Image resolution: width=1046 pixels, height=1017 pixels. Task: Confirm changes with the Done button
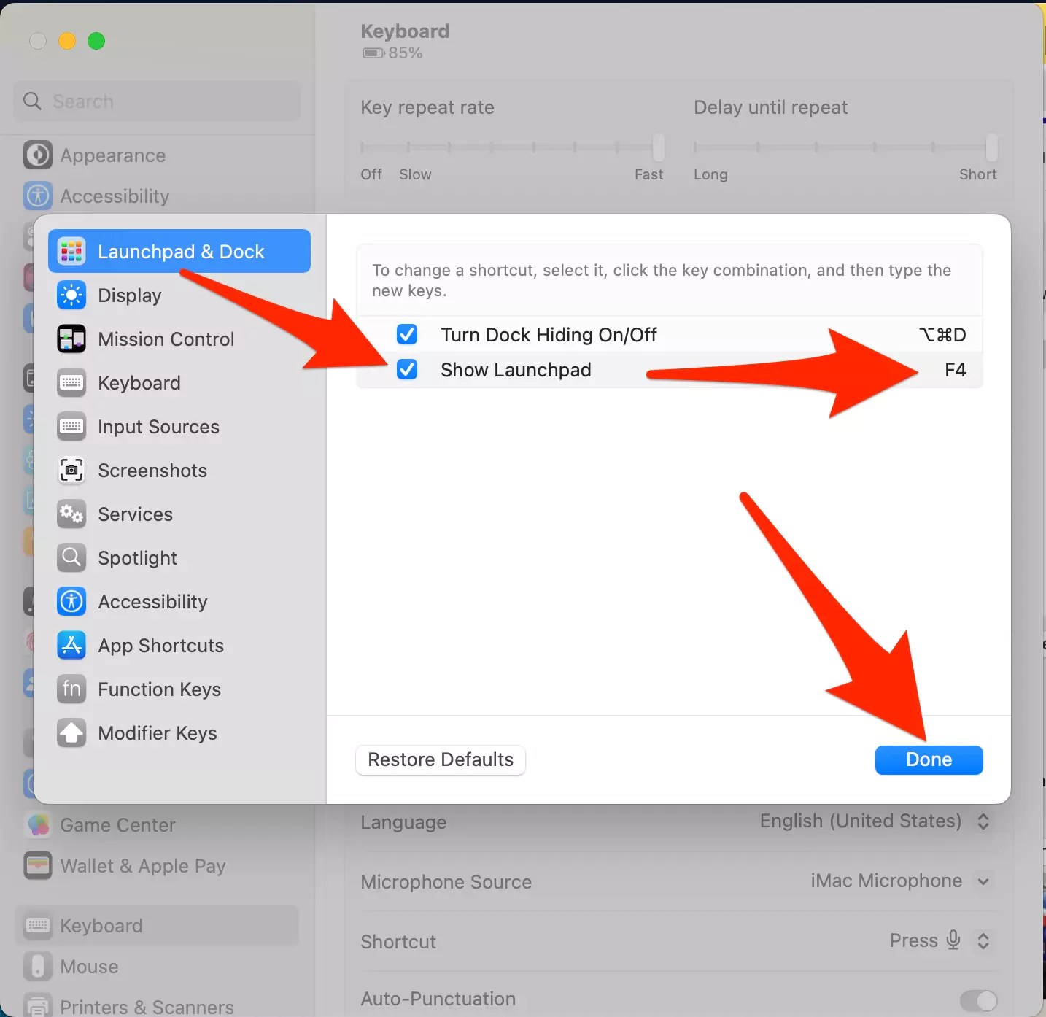(929, 759)
